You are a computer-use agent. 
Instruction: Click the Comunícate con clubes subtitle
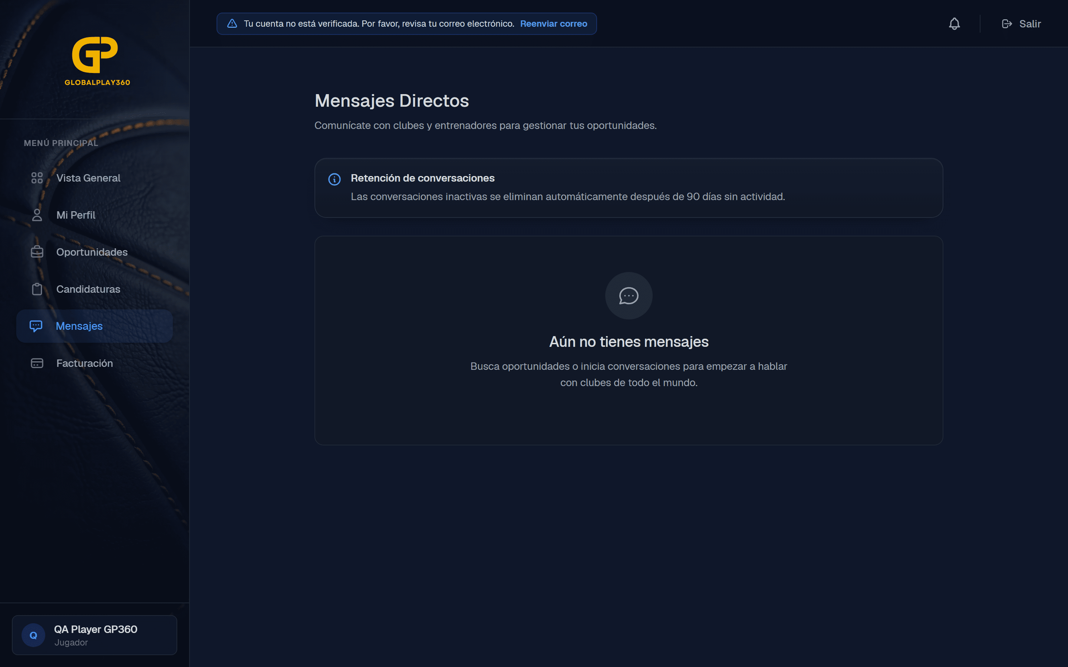[x=485, y=126]
